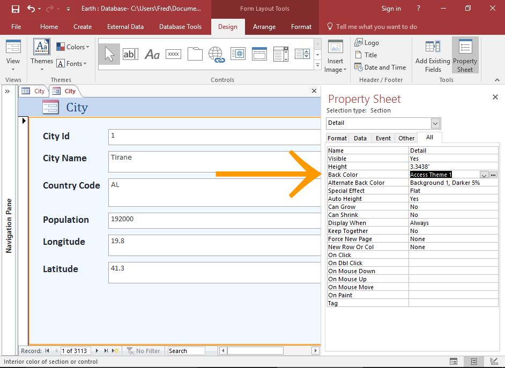Click the Logo button
505x368 pixels.
367,43
